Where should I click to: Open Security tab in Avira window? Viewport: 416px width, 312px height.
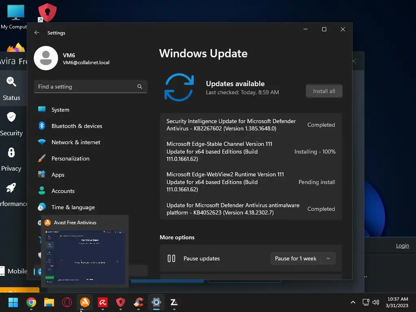click(11, 123)
